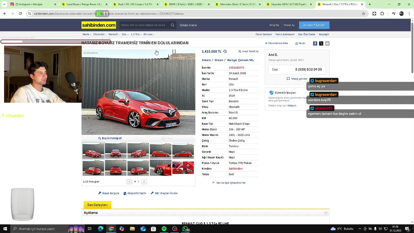Screen dimensions: 414x233
Task: Click Sıfır Araçları İncele link
Action: [x=164, y=193]
